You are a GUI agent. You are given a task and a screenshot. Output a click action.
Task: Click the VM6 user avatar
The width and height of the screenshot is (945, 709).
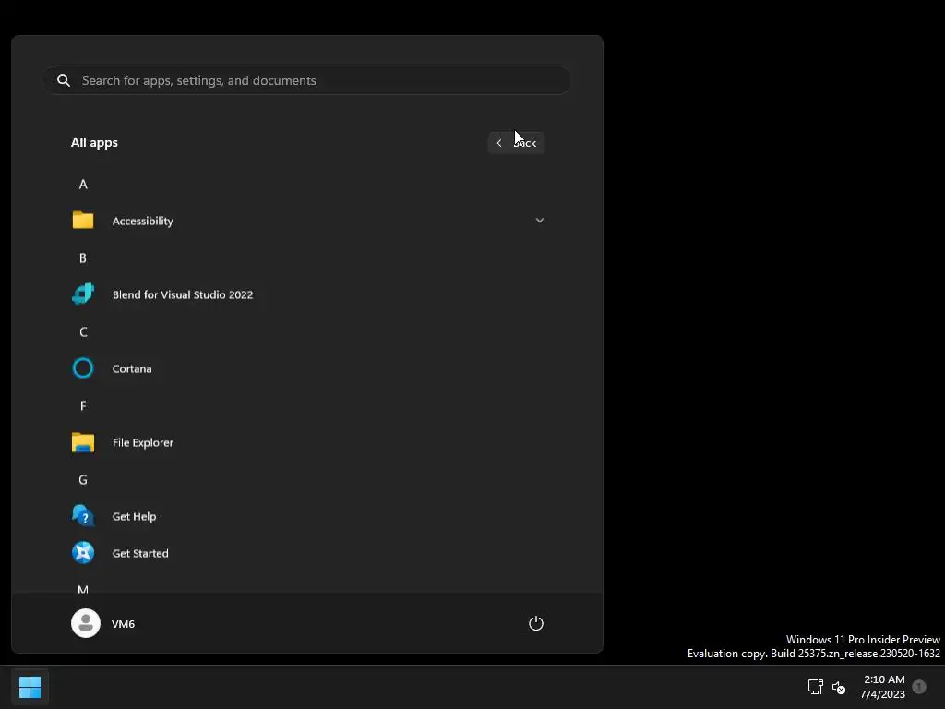click(86, 623)
